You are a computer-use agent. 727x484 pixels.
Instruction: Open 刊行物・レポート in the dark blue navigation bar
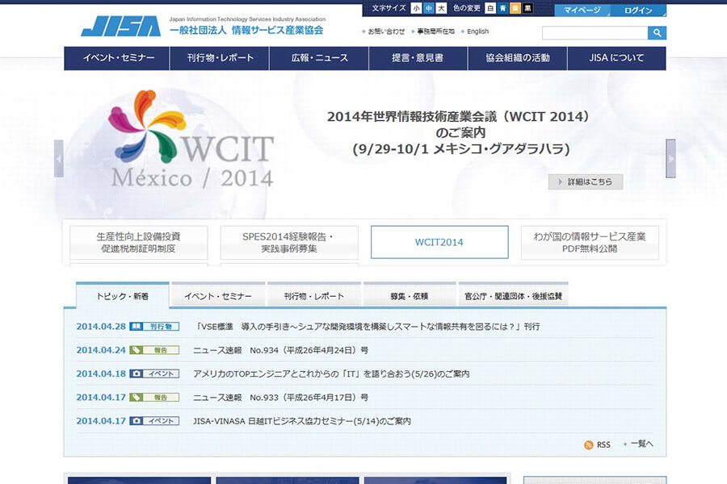pos(220,58)
